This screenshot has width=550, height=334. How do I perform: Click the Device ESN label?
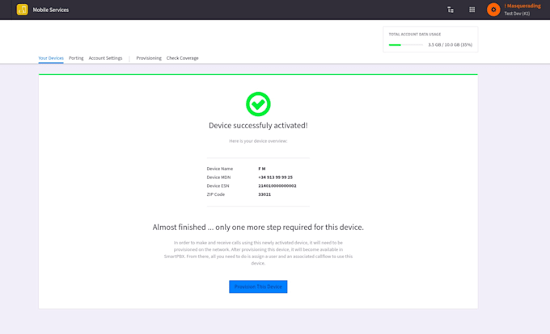click(x=218, y=186)
